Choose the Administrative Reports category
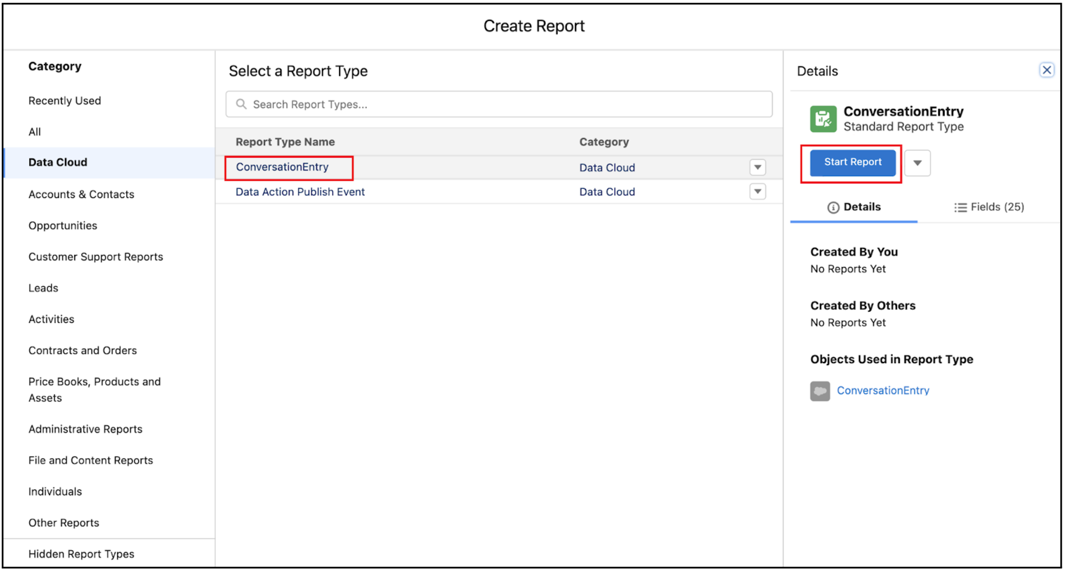 (85, 429)
